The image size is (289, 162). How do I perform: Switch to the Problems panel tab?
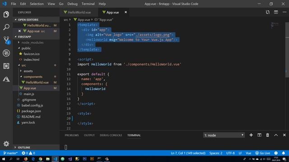(72, 135)
